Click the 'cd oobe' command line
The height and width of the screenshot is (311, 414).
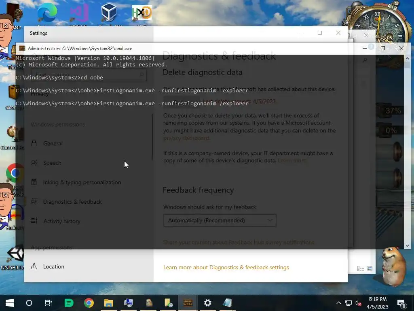[x=59, y=77]
